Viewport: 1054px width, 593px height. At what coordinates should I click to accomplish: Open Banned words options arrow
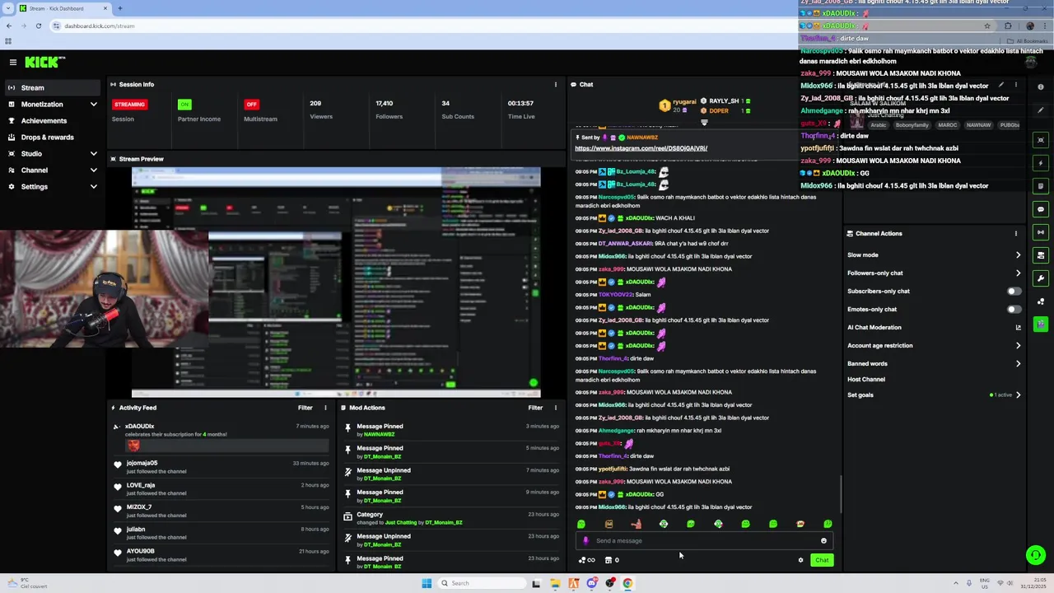[x=1018, y=364]
